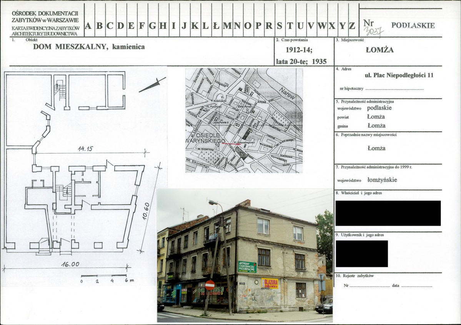
Task: Click the north arrow on floor plan
Action: (x=152, y=85)
